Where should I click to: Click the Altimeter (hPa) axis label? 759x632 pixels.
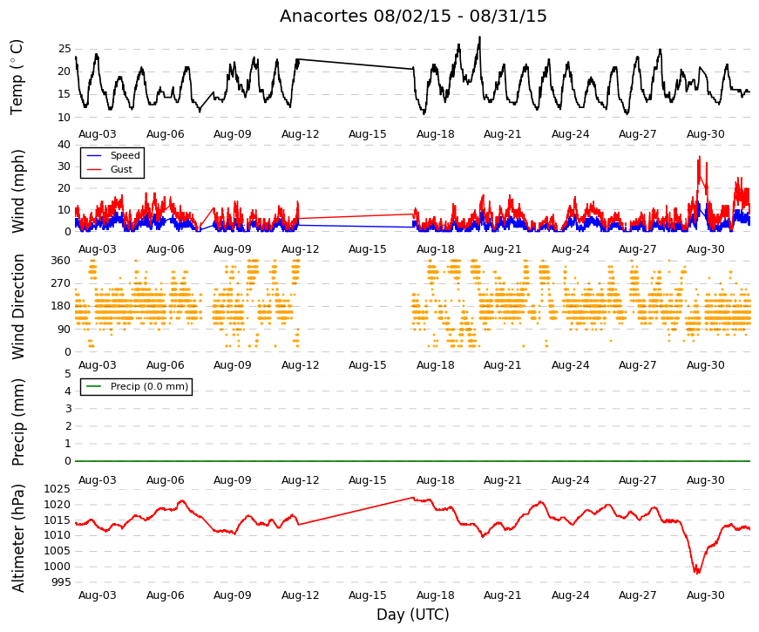(17, 538)
